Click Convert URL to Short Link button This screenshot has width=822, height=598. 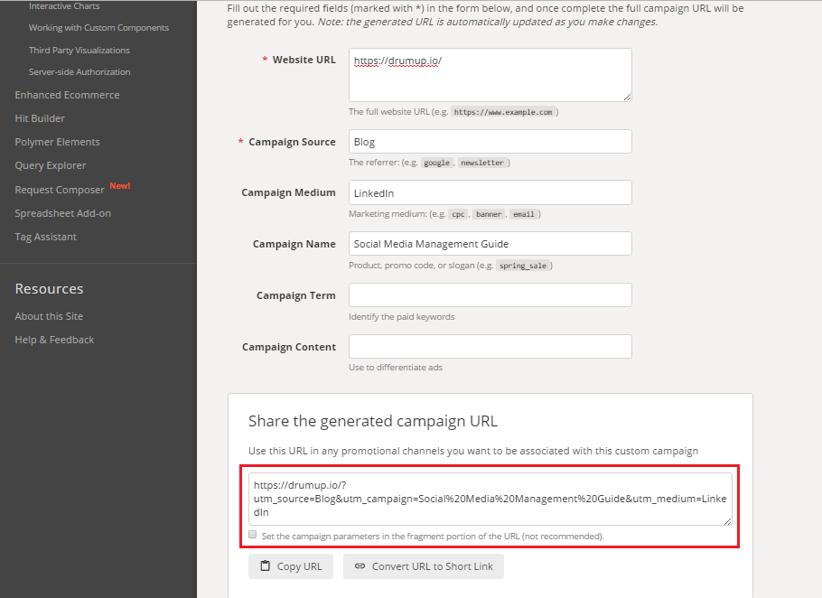coord(424,566)
